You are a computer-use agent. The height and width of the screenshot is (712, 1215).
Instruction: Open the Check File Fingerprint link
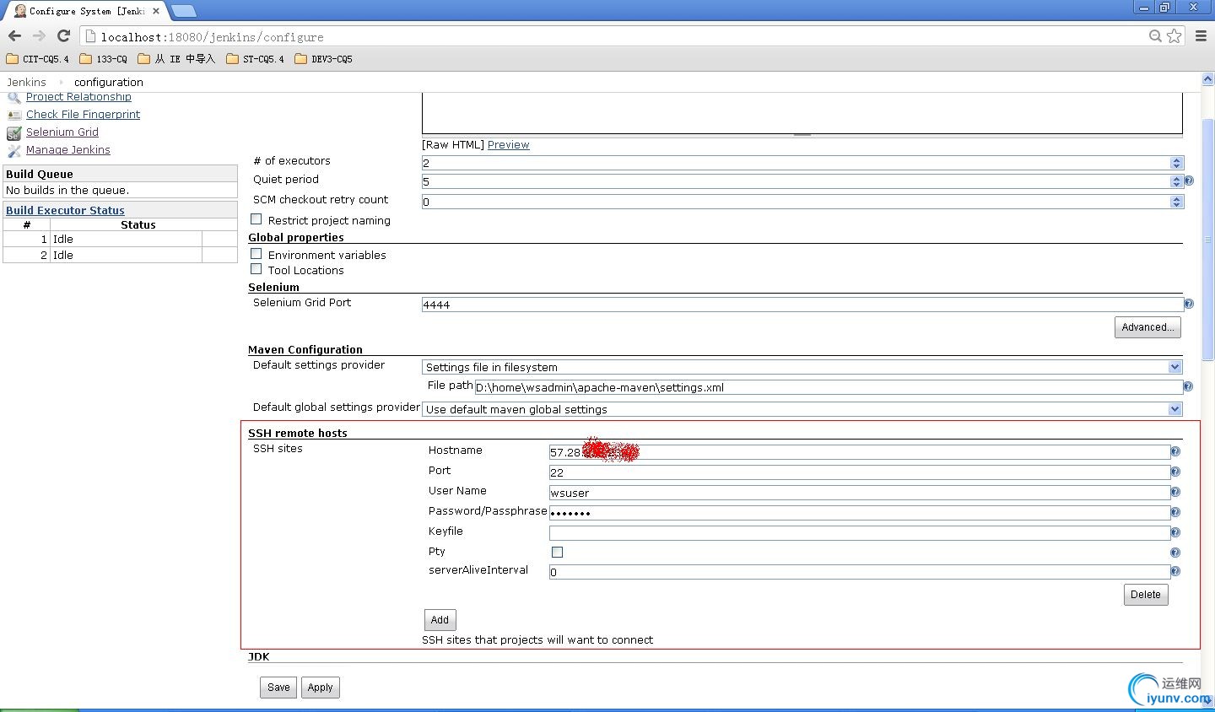[x=83, y=115]
